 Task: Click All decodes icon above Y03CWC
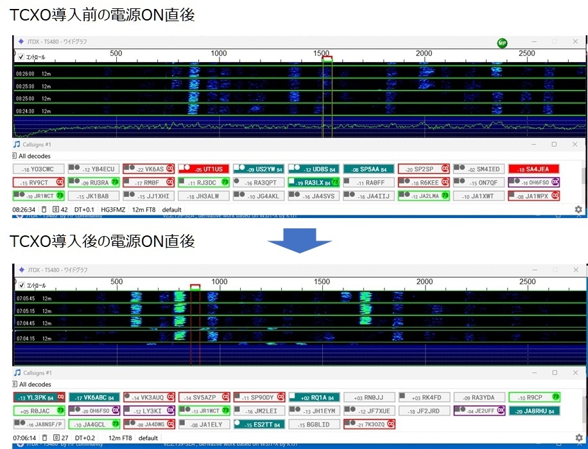15,156
